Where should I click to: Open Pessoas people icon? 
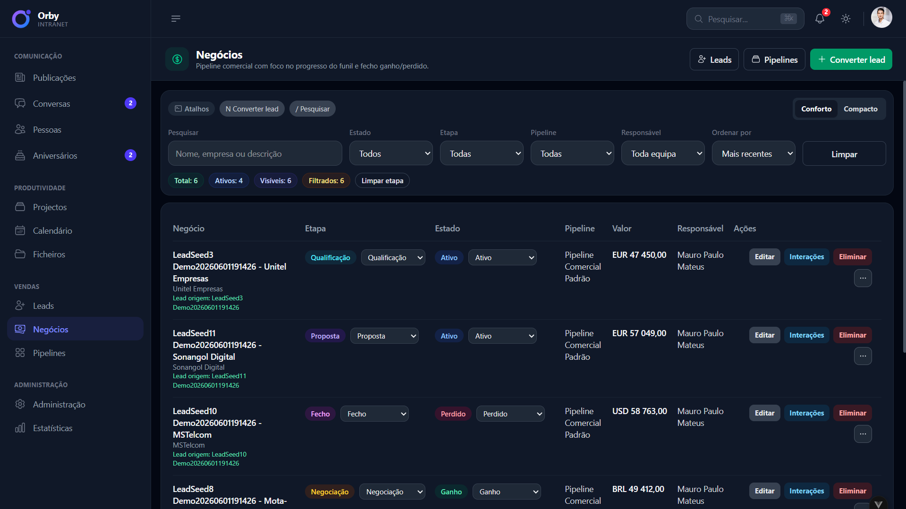coord(20,129)
